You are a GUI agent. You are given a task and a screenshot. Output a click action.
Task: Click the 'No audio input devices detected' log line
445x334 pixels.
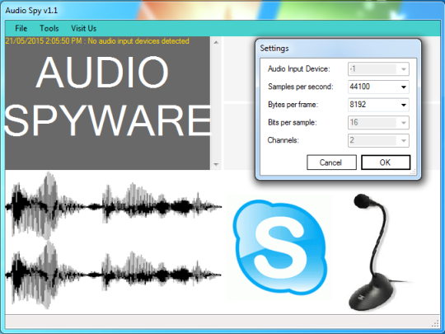point(97,41)
